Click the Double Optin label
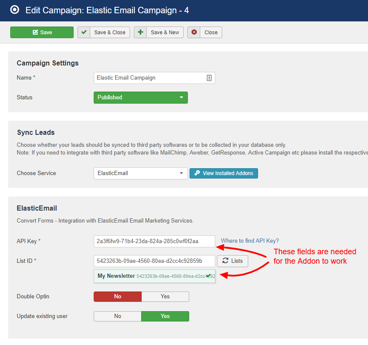368x345 pixels. click(33, 297)
